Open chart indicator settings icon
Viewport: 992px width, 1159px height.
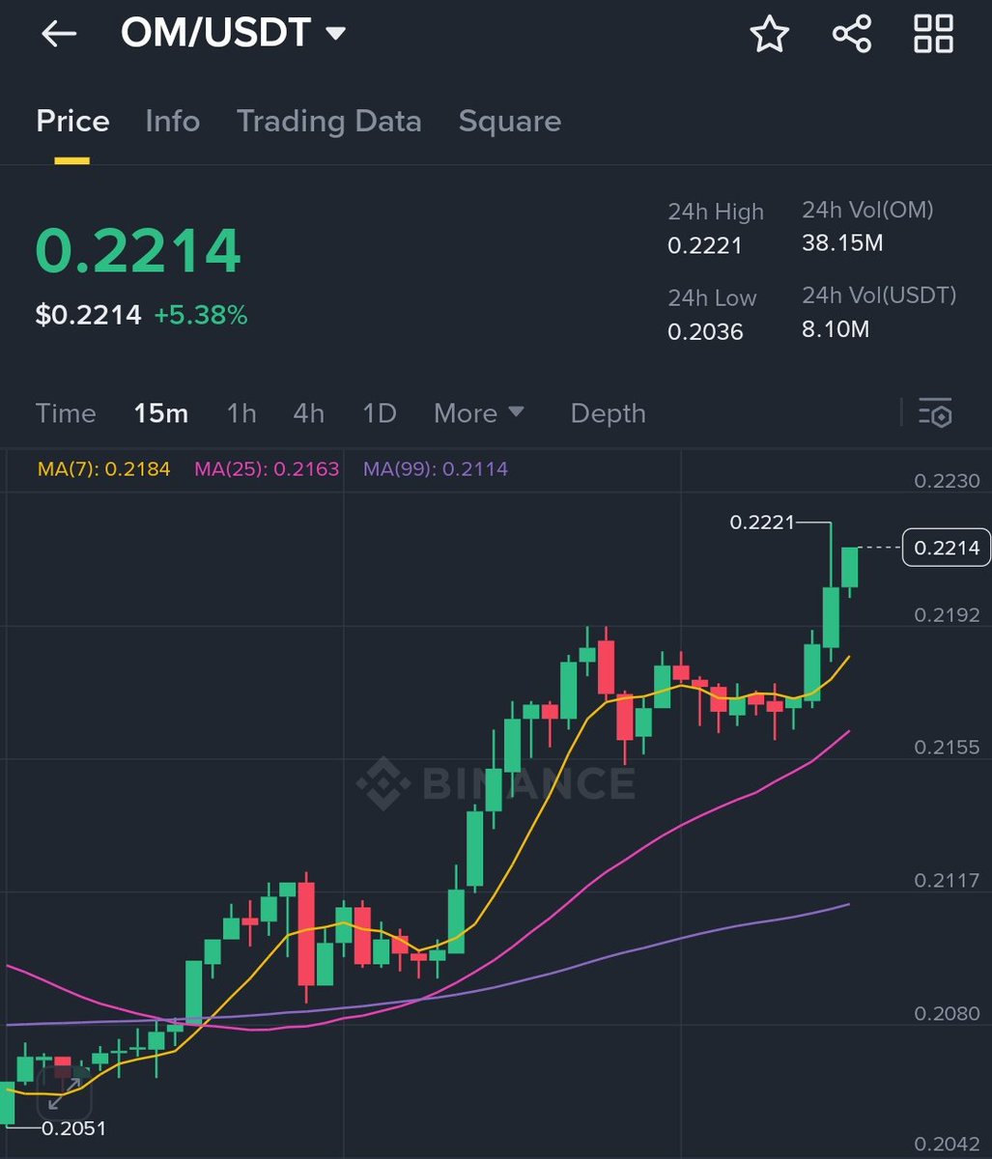935,412
